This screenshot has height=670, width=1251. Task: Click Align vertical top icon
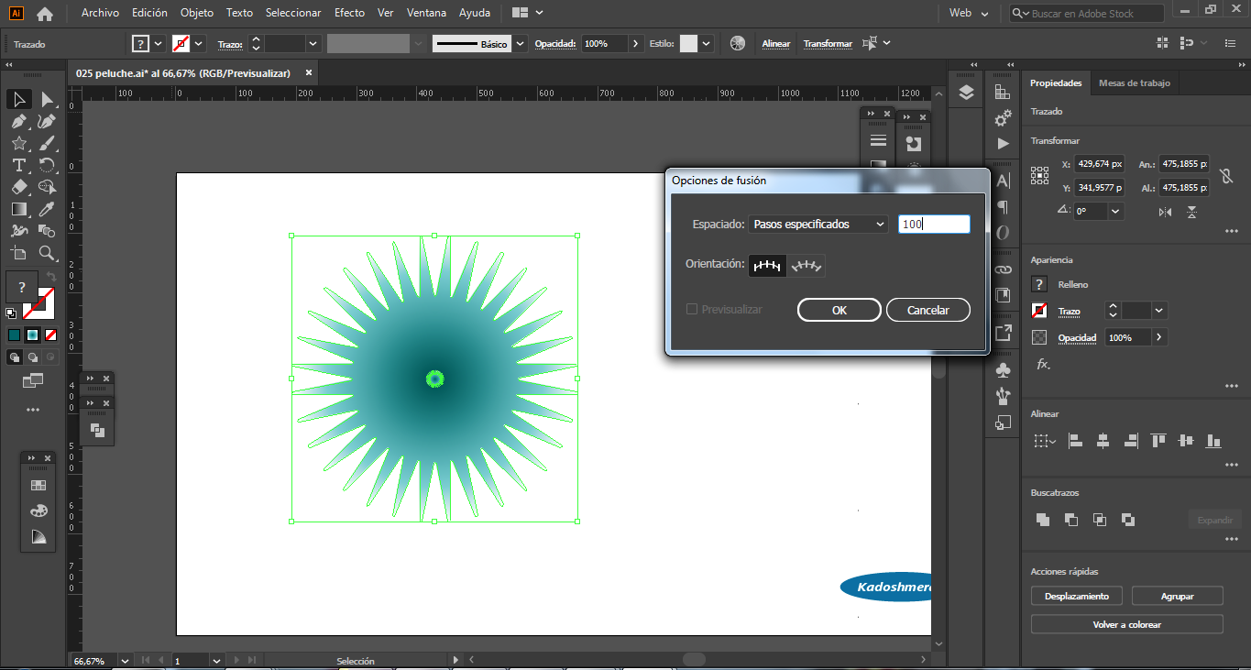click(1158, 441)
